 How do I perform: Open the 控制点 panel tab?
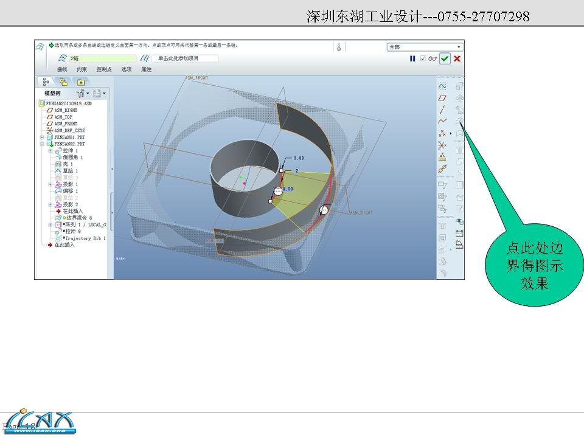click(x=104, y=69)
